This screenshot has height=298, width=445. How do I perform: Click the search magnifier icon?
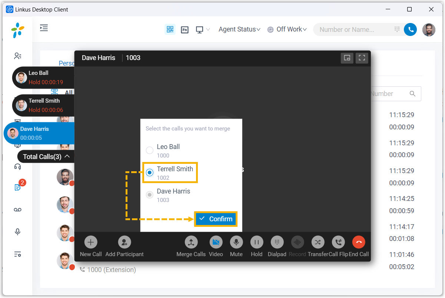click(412, 94)
